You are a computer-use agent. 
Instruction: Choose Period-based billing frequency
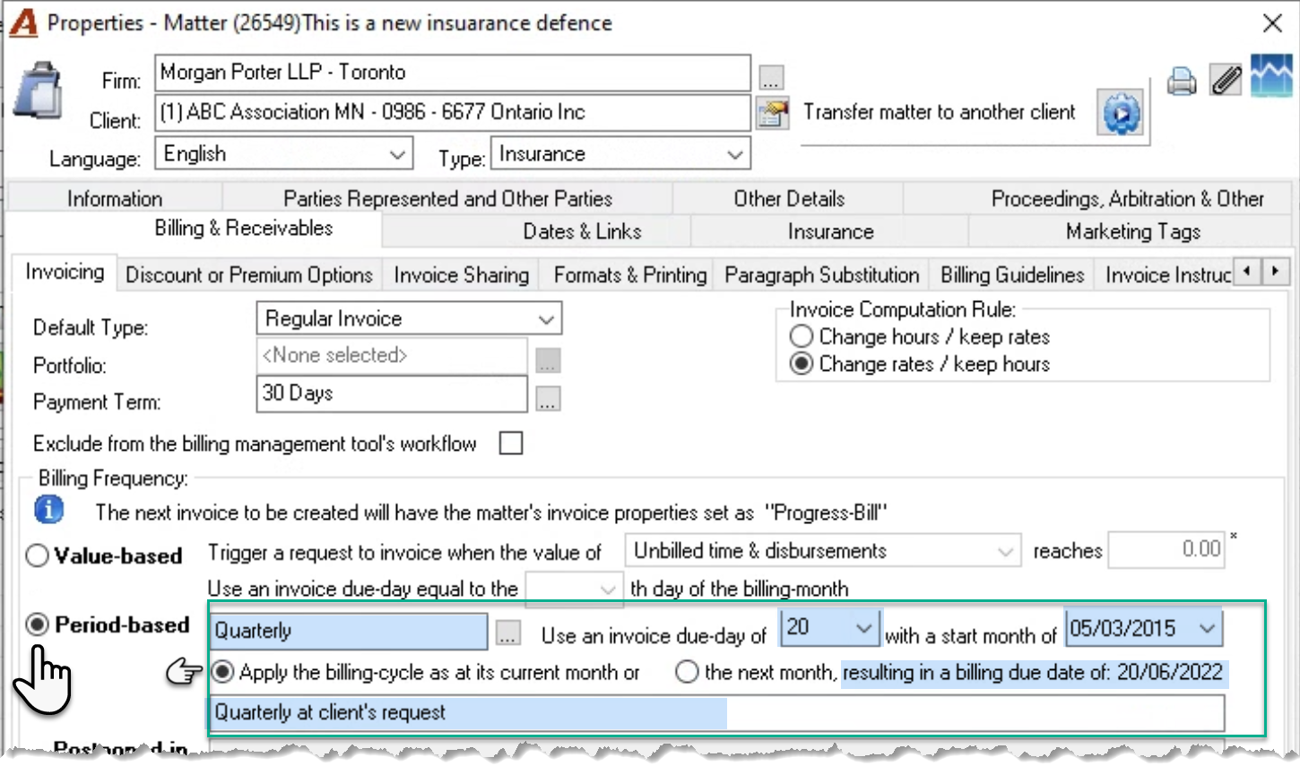38,624
